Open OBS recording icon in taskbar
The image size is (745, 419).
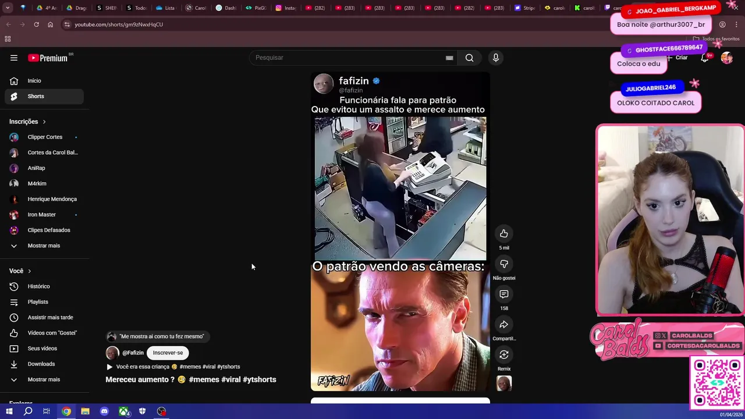coord(161,411)
